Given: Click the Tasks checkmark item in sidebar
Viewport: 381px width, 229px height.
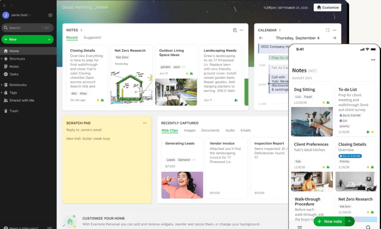Looking at the screenshot, I should [14, 74].
